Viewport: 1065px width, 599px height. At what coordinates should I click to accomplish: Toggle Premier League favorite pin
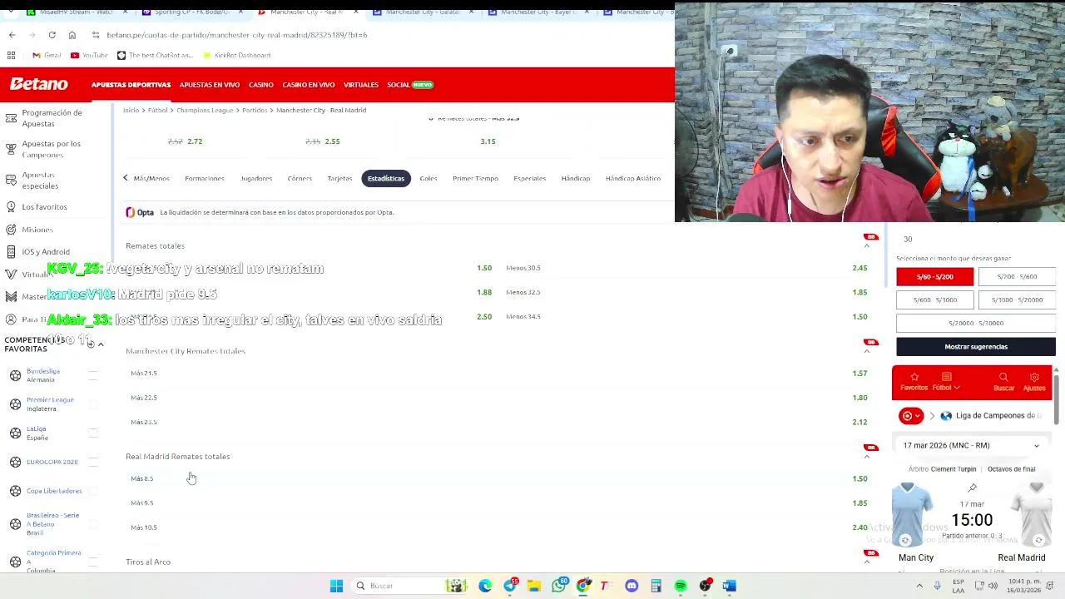coord(93,404)
